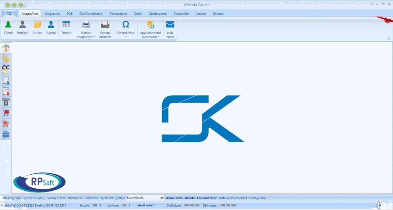The width and height of the screenshot is (393, 210).
Task: Open the Fornitori registry
Action: point(23,27)
